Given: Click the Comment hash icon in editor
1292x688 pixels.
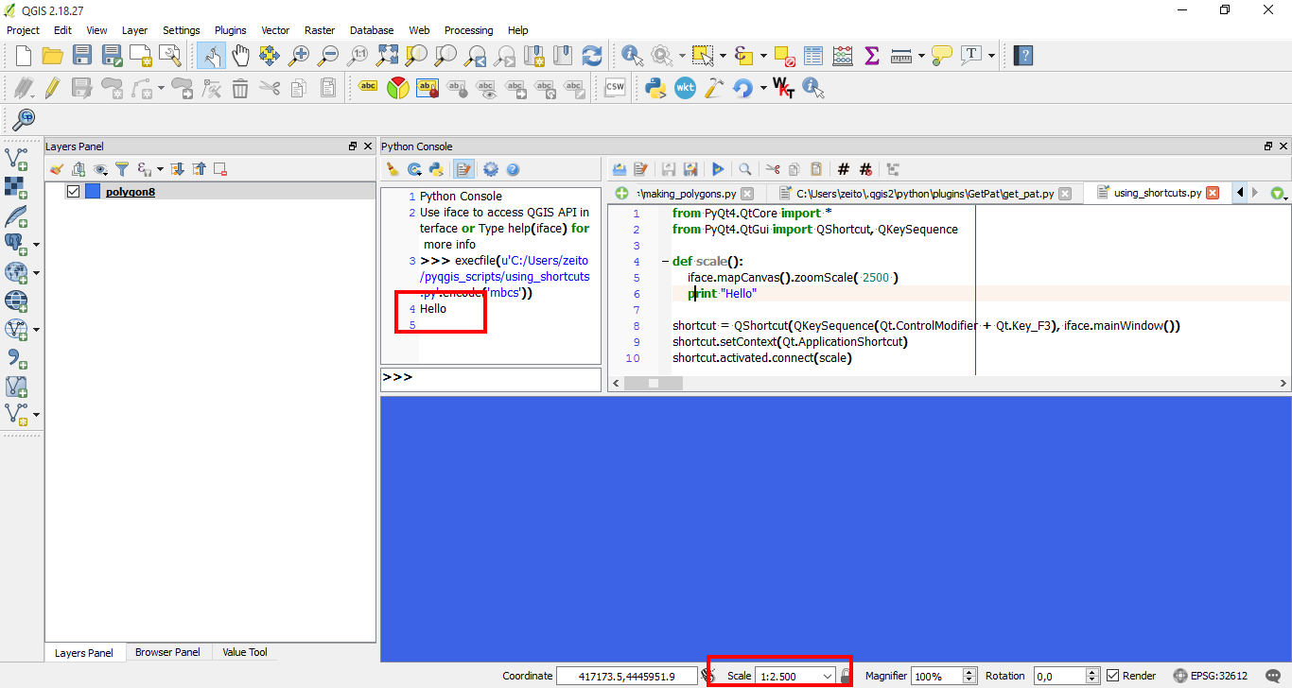Looking at the screenshot, I should pyautogui.click(x=844, y=169).
